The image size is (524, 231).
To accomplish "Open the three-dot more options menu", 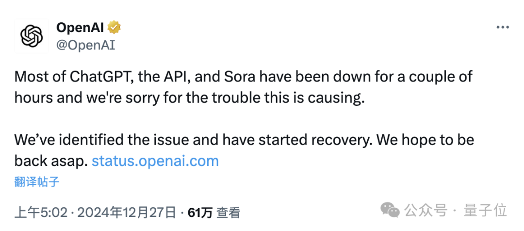I will click(502, 27).
